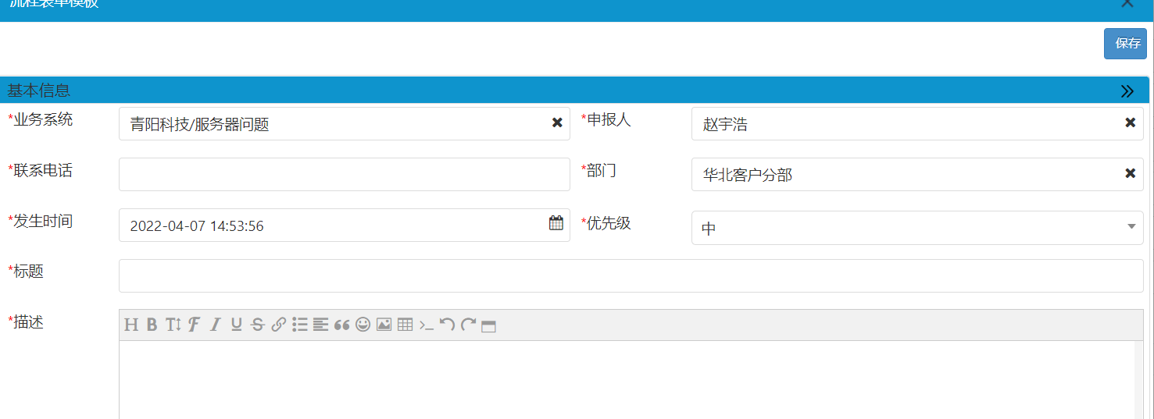This screenshot has height=419, width=1154.
Task: Undo the last edit in editor
Action: pos(447,325)
